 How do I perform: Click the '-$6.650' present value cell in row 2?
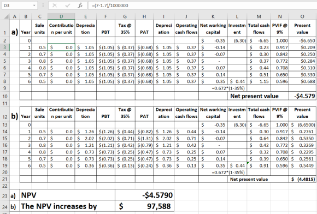pos(302,40)
